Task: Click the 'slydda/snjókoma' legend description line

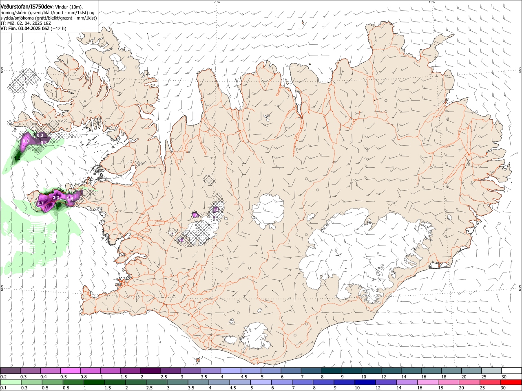Action: 49,18
